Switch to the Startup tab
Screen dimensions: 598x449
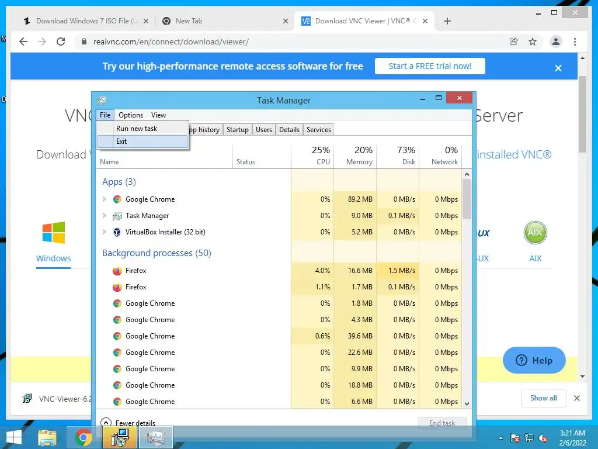237,130
